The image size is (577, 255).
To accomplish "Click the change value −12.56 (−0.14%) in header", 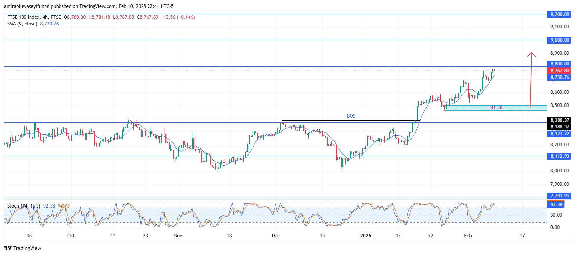I will click(x=178, y=17).
